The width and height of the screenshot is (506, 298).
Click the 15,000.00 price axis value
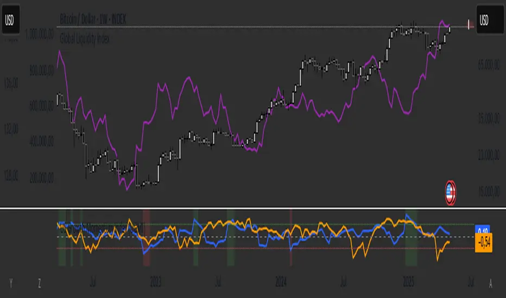point(489,191)
